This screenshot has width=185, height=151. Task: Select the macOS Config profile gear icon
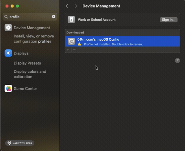pos(71,41)
